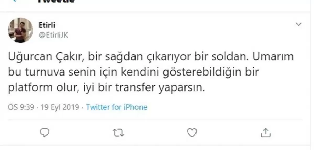Open Etirli's profile picture
Viewport: 314px width, 150px height.
[x=20, y=30]
